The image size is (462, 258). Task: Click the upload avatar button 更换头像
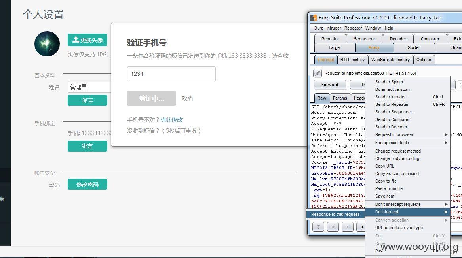click(x=87, y=40)
